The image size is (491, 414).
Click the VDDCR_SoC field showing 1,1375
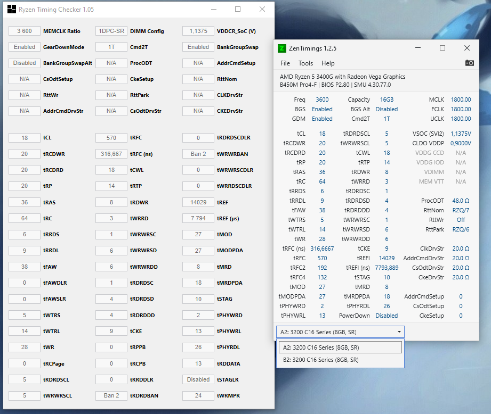click(x=198, y=31)
